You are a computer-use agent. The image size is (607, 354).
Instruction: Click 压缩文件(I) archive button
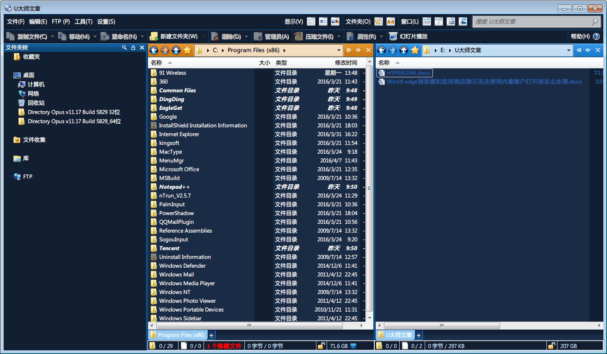click(314, 36)
